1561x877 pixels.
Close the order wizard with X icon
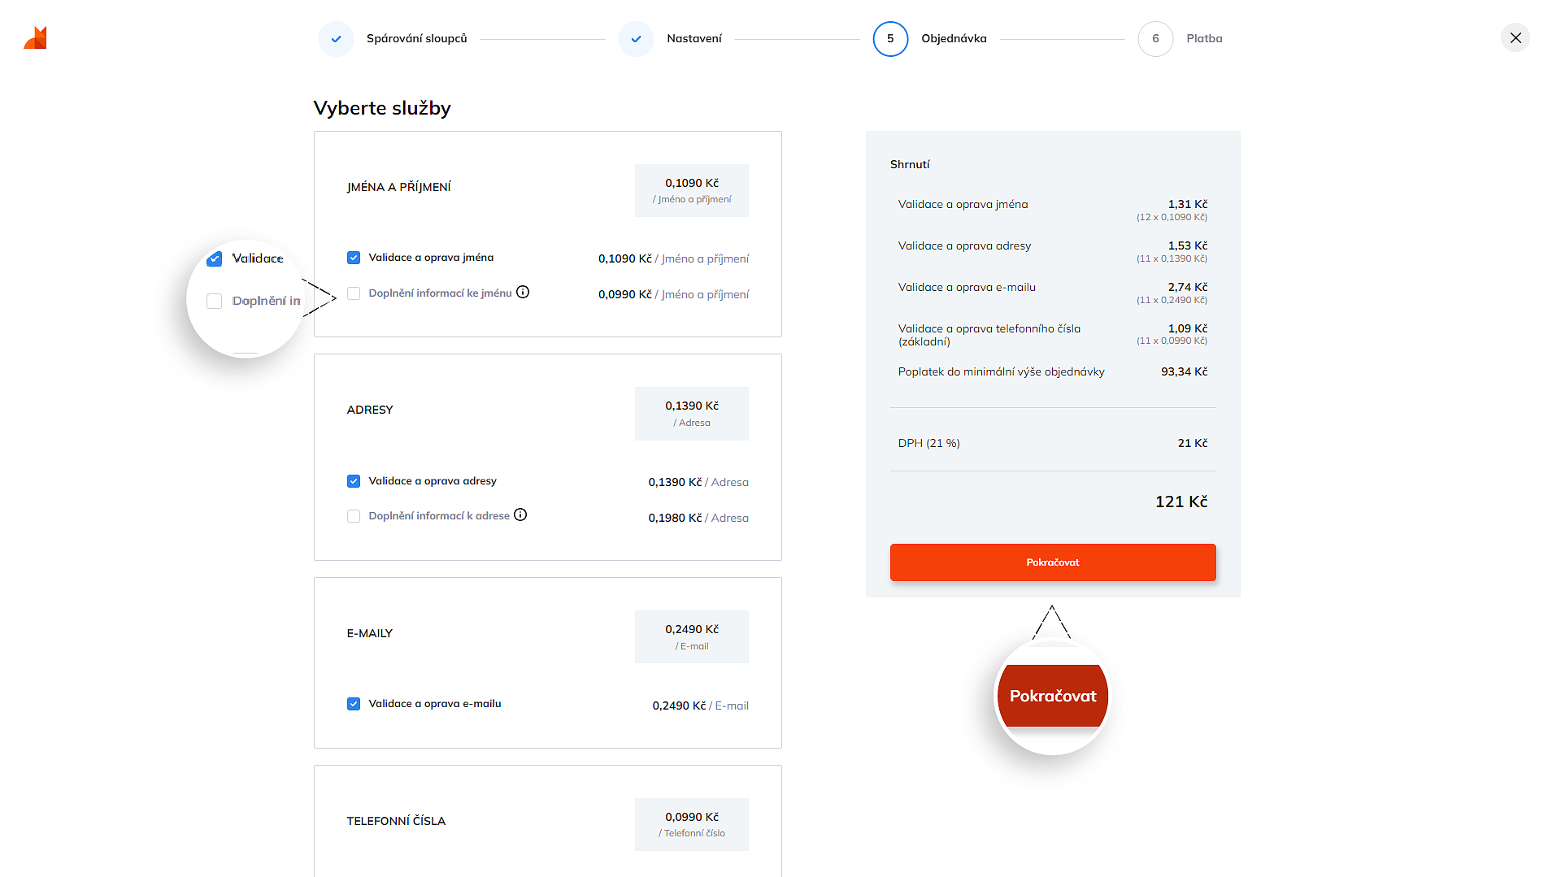point(1515,38)
